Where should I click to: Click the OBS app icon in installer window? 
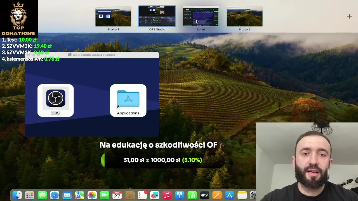click(56, 98)
